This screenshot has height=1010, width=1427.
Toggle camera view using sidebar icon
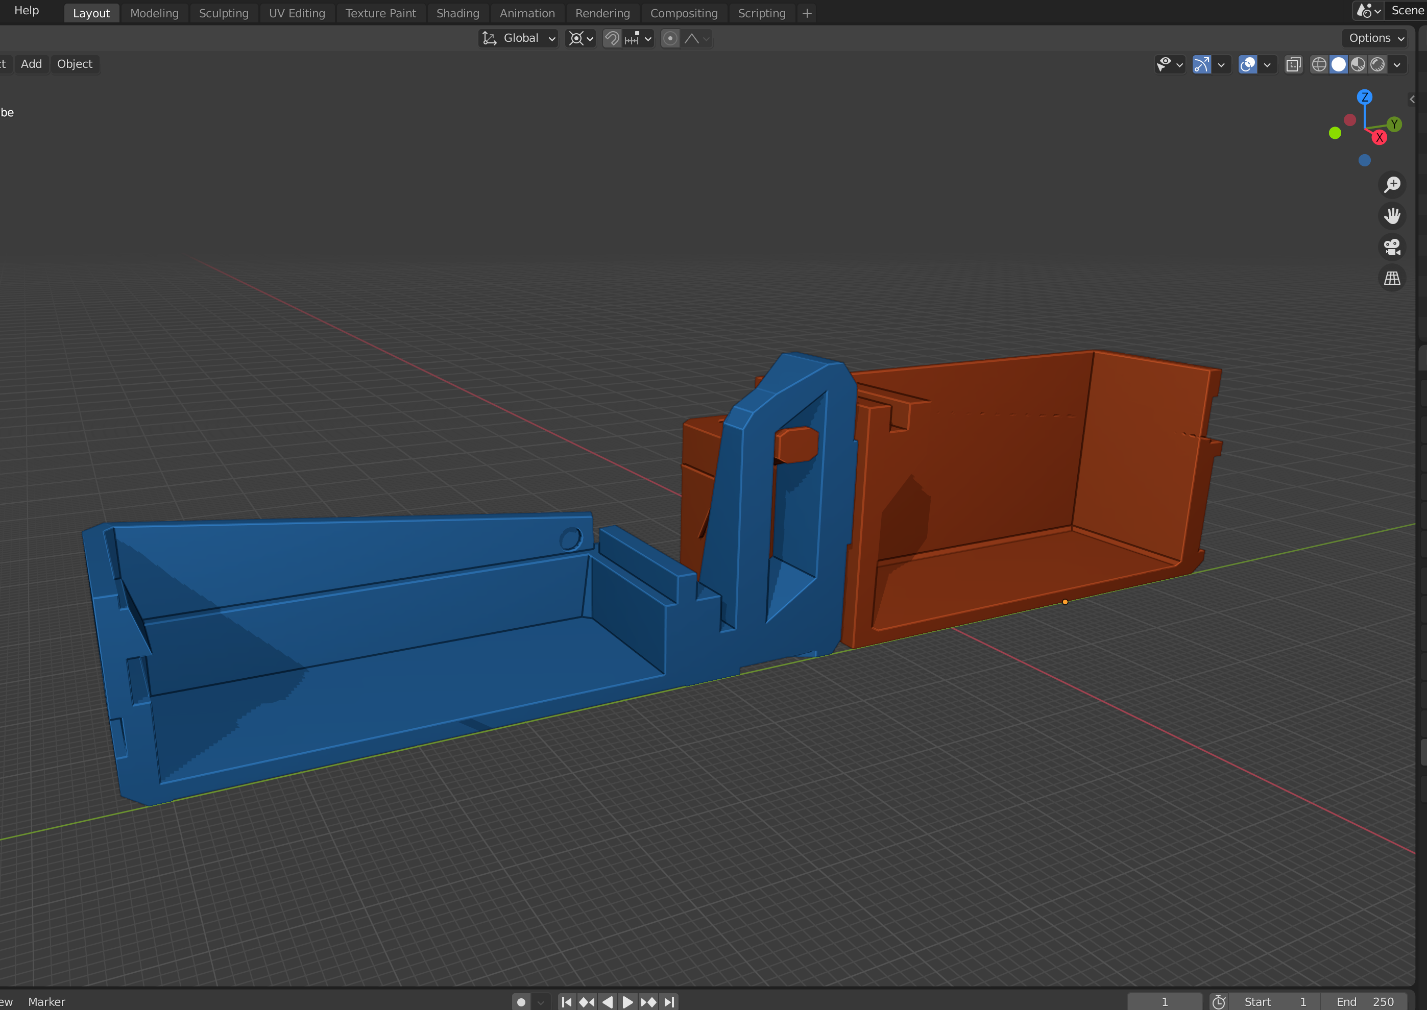[x=1393, y=247]
